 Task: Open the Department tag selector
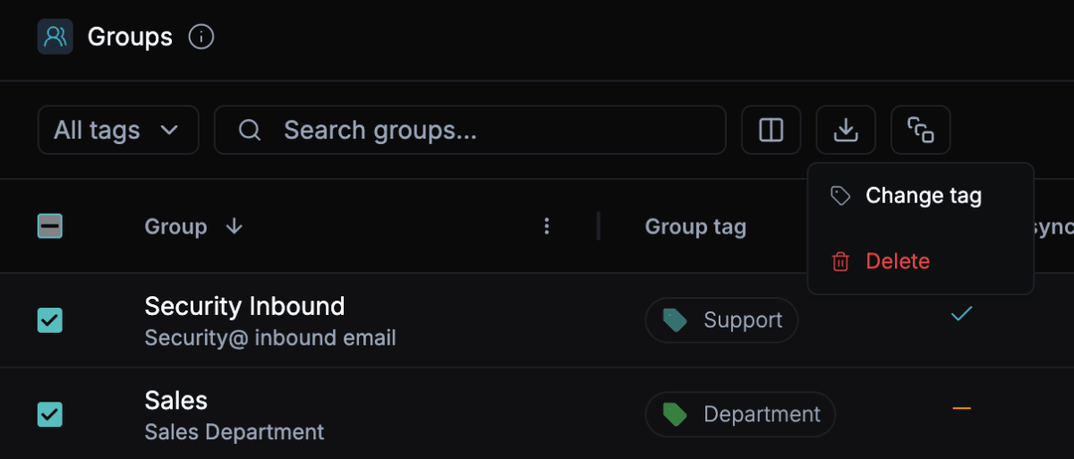point(740,414)
